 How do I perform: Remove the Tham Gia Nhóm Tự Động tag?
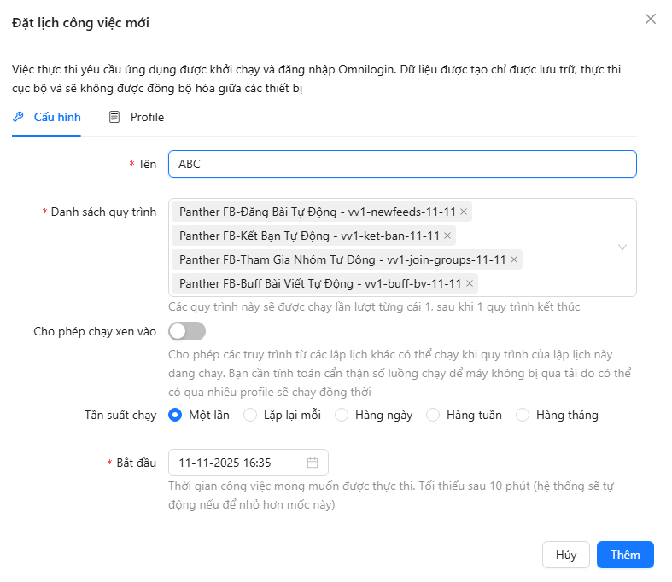(514, 259)
